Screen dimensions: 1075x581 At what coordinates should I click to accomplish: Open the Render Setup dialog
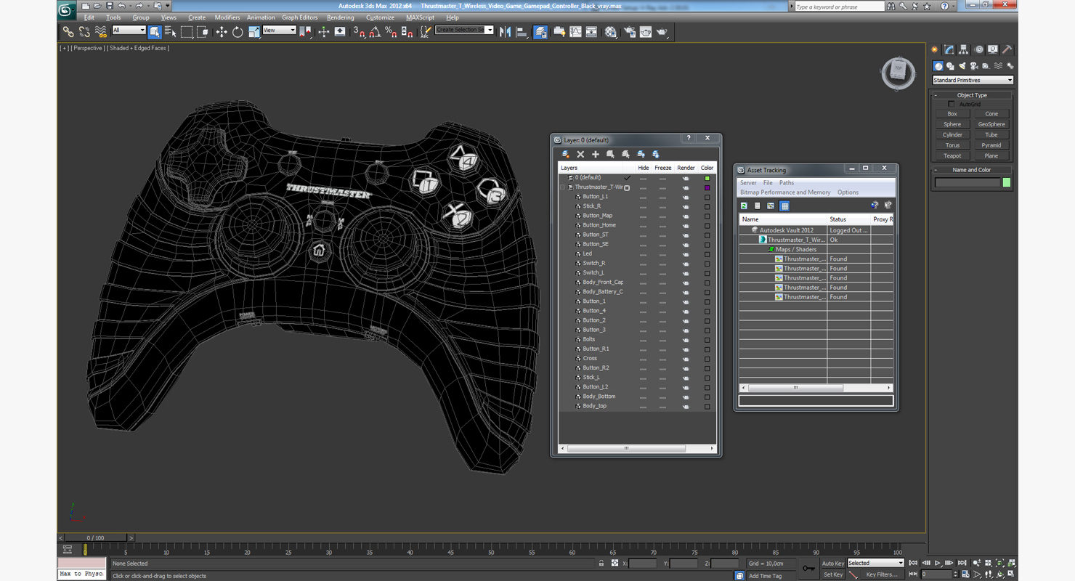629,32
